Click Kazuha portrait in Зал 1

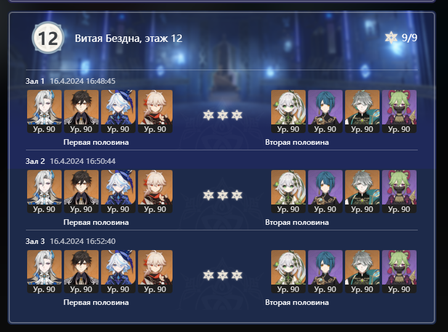tap(155, 111)
